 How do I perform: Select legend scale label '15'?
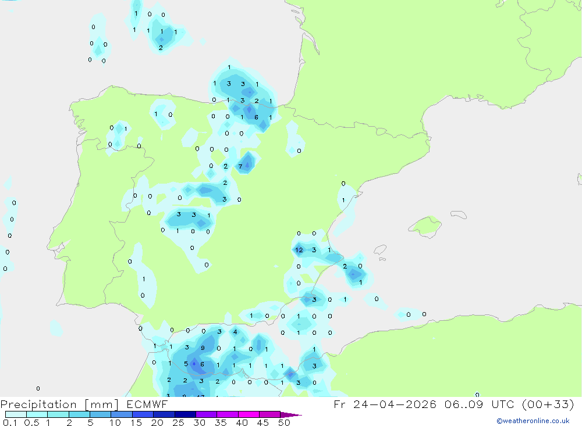pos(136,423)
